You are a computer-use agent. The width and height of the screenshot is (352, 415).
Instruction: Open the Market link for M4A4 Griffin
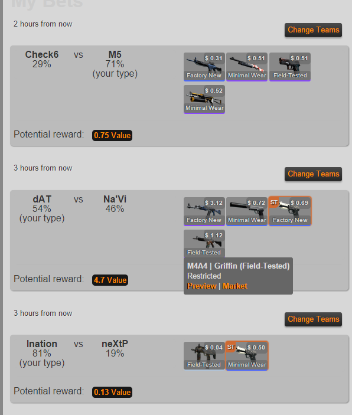(x=234, y=286)
